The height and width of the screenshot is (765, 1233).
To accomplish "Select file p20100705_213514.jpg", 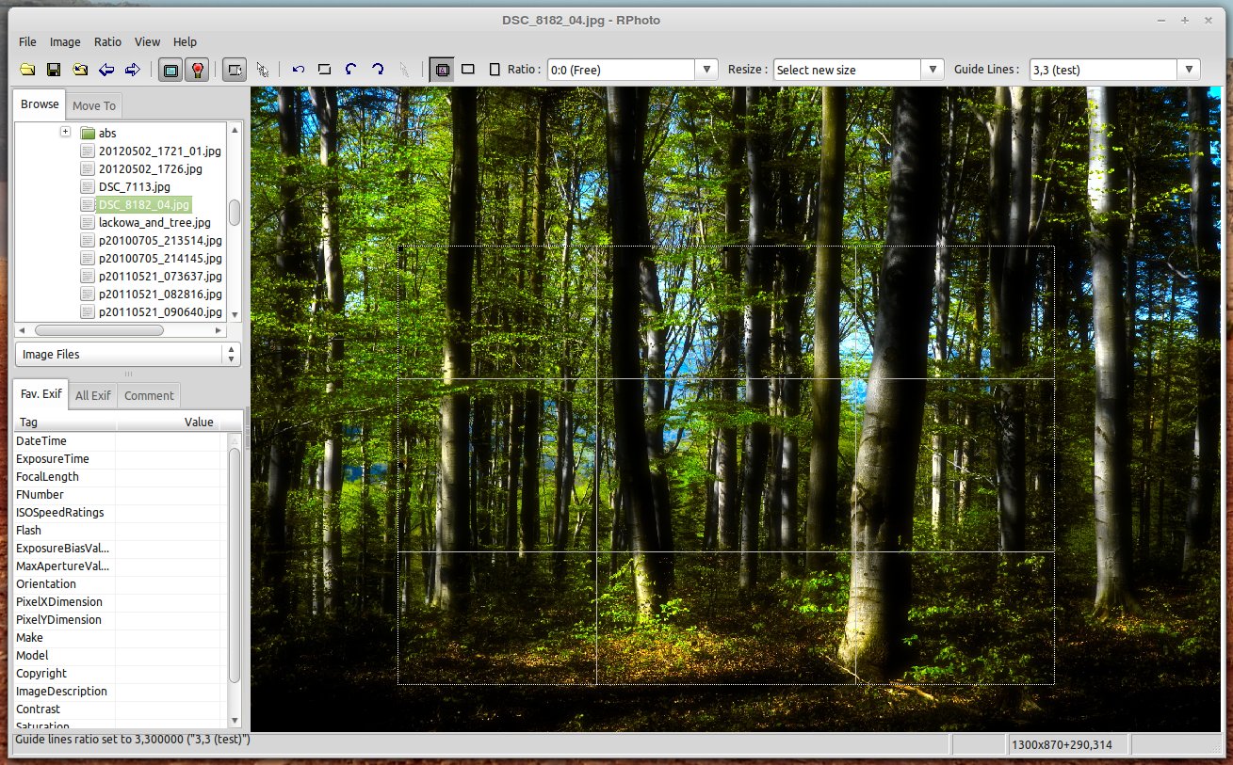I will [152, 240].
